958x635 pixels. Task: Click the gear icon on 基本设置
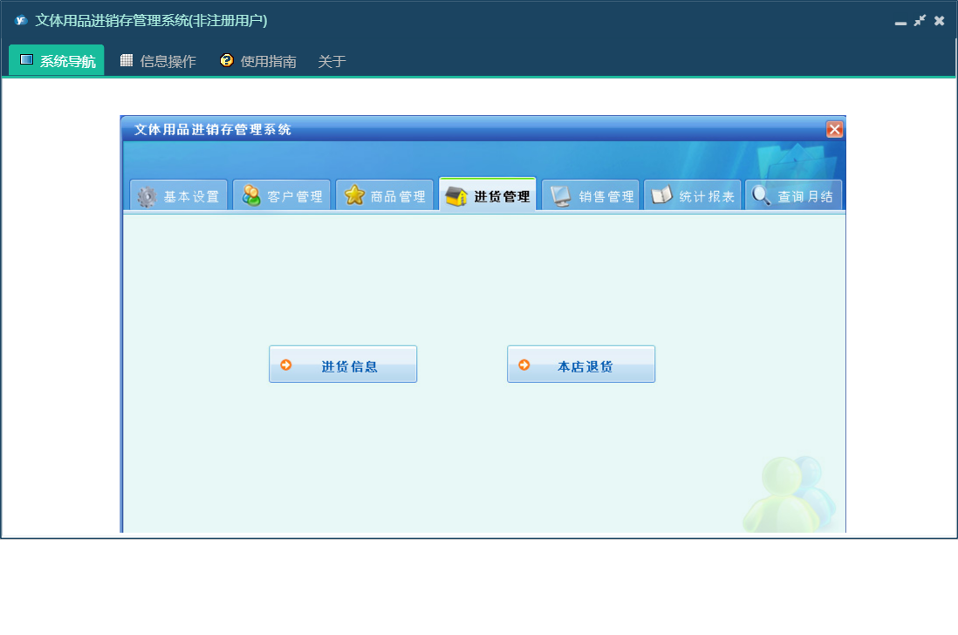[147, 196]
